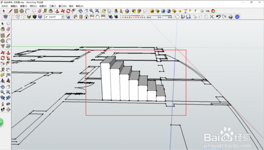Toggle X-ray face style

5,17
